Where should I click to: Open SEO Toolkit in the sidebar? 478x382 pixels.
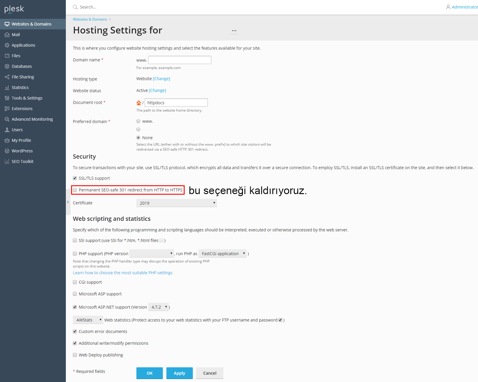33,161
